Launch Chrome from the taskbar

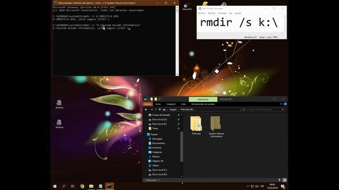[82, 186]
